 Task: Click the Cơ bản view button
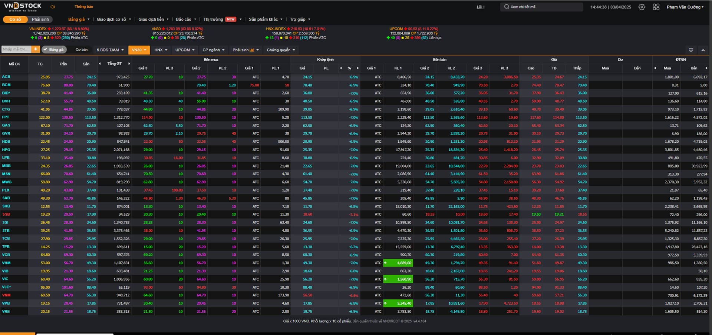(82, 50)
